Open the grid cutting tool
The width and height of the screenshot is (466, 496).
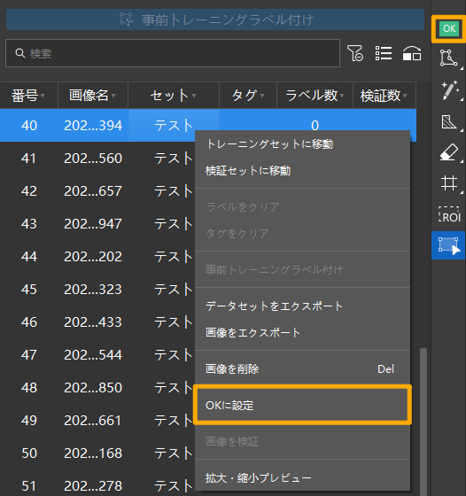click(x=449, y=183)
